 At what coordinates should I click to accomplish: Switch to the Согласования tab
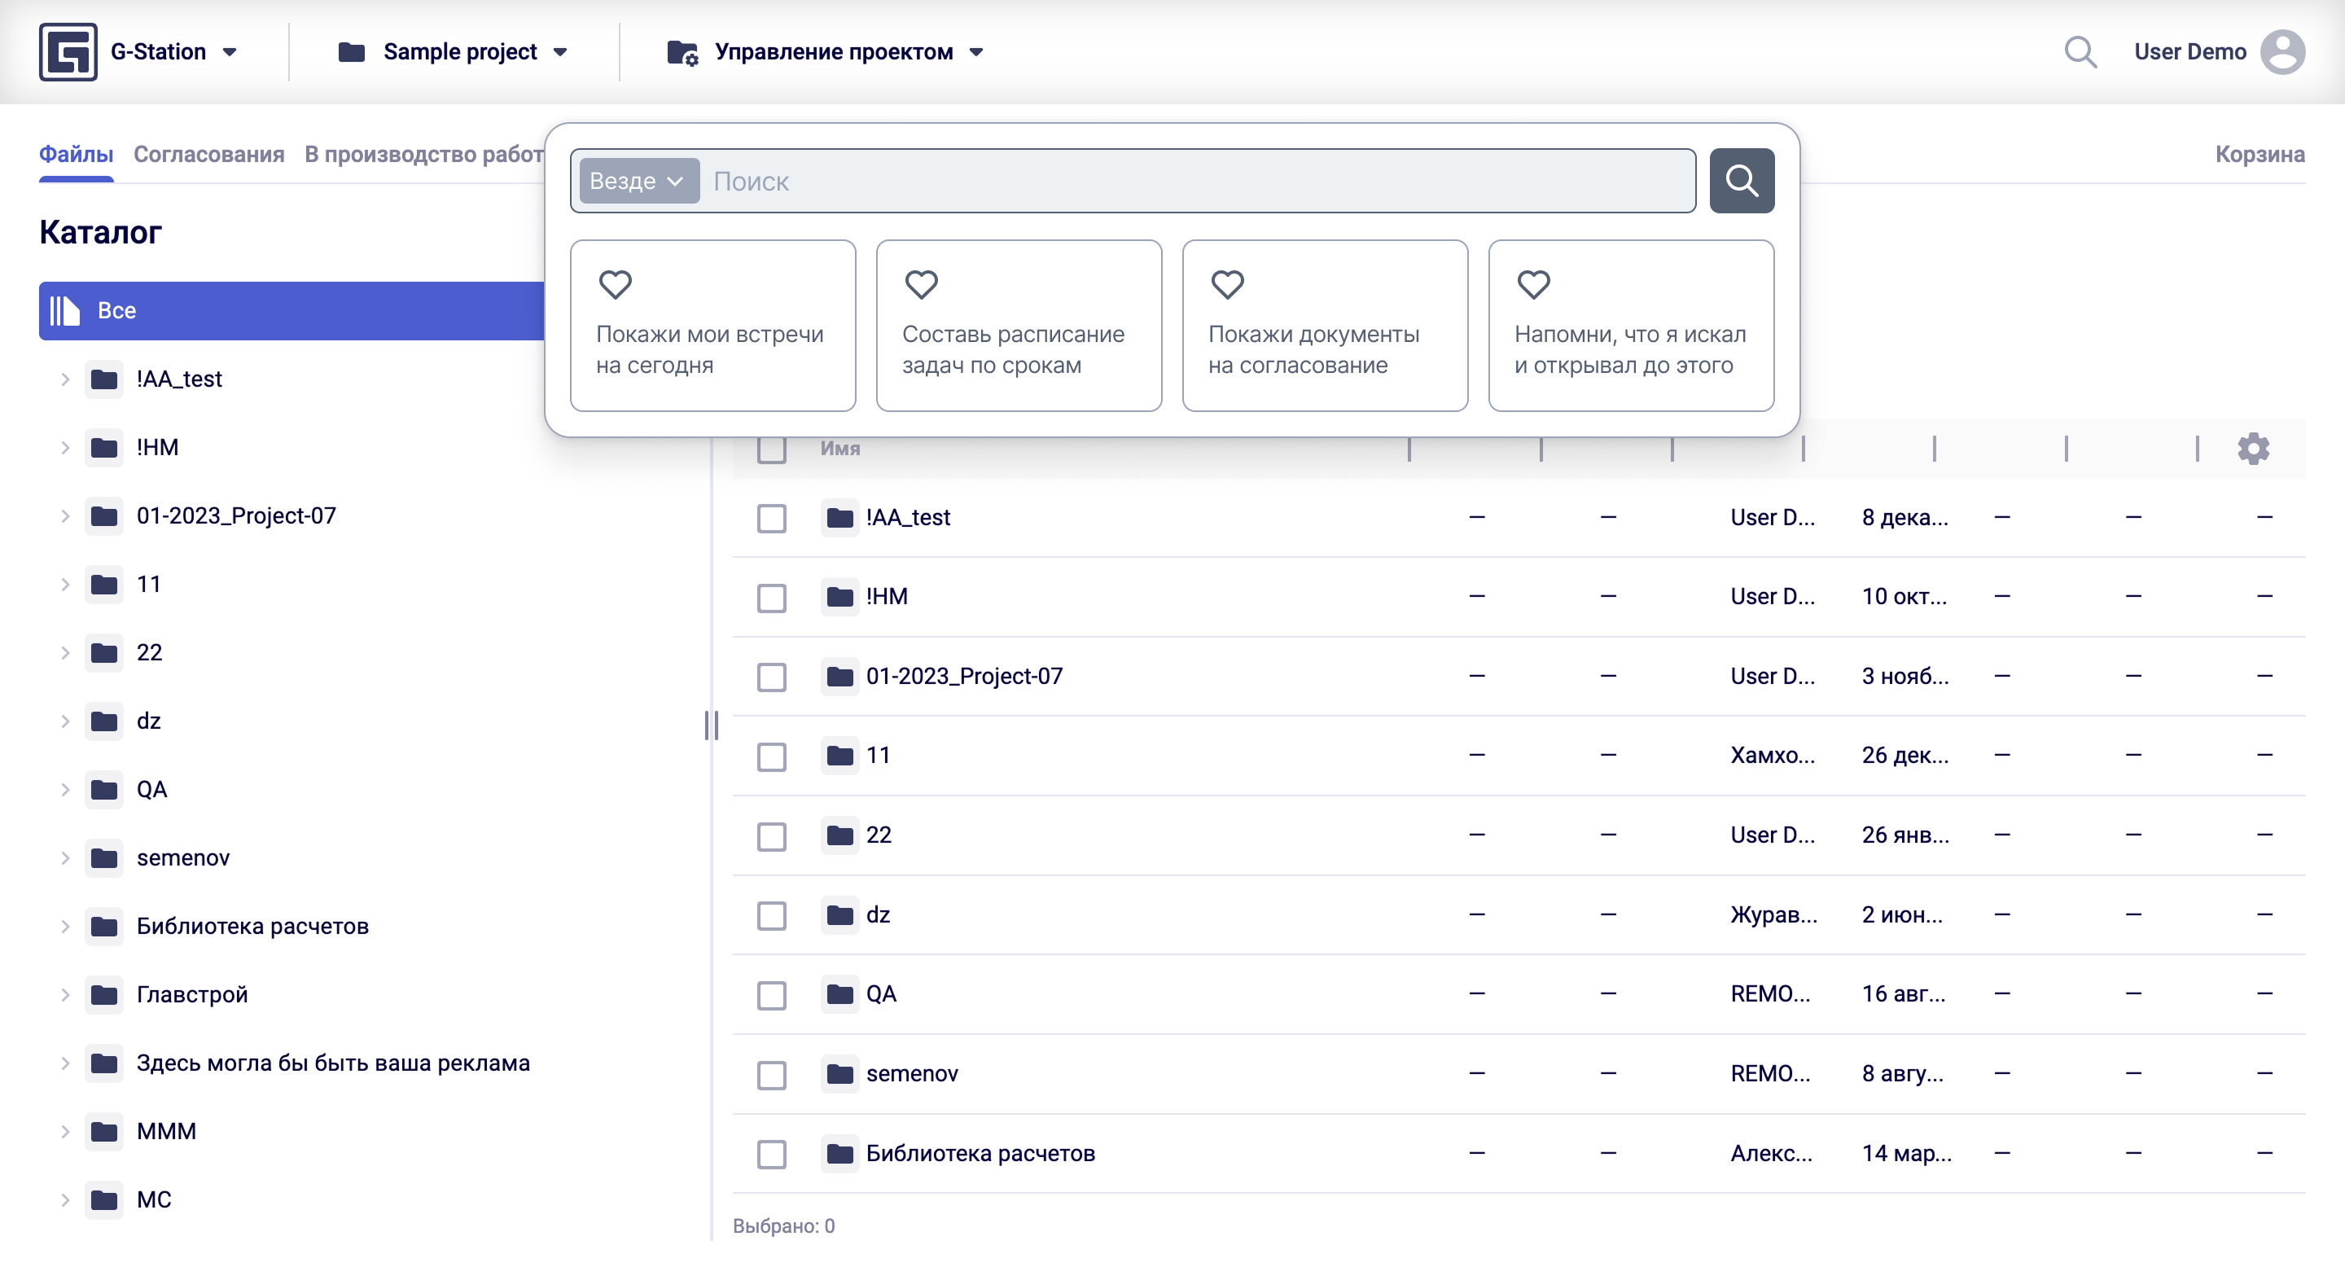coord(208,155)
